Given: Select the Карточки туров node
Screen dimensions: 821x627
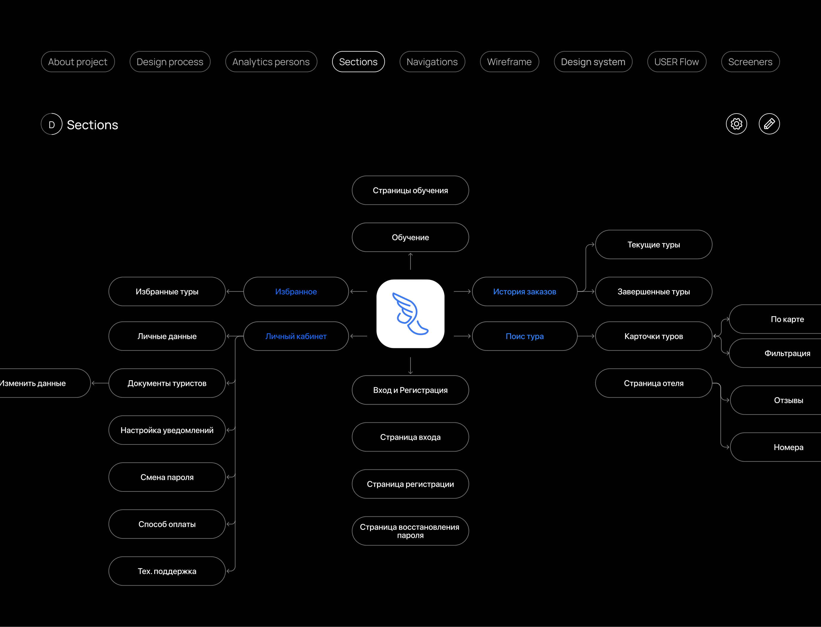Looking at the screenshot, I should point(654,336).
